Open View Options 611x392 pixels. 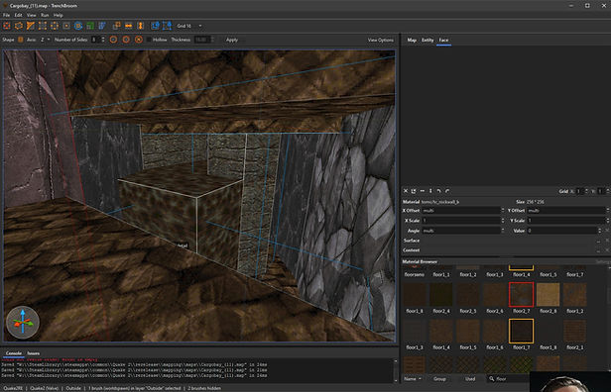tap(380, 40)
